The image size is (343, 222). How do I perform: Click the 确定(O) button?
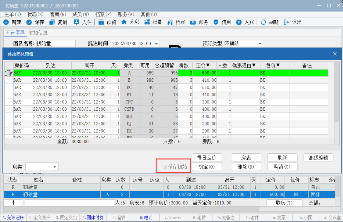[207, 167]
